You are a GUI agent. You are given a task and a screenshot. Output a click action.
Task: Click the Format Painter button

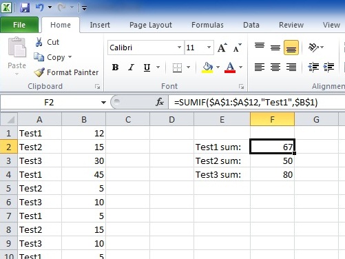tap(66, 72)
